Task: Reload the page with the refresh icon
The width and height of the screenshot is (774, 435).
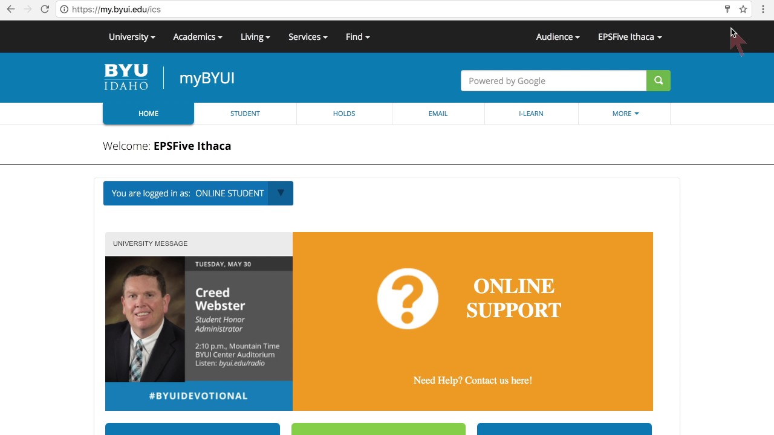Action: click(45, 9)
